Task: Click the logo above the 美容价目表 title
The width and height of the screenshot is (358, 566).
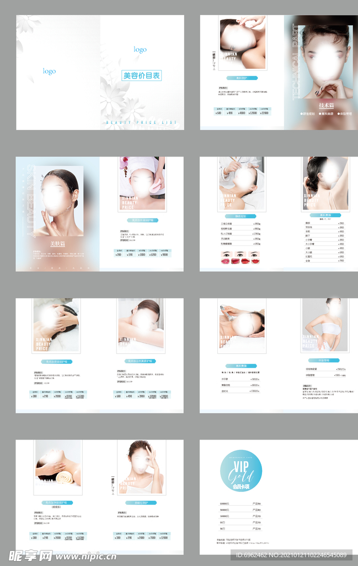Action: click(x=140, y=50)
